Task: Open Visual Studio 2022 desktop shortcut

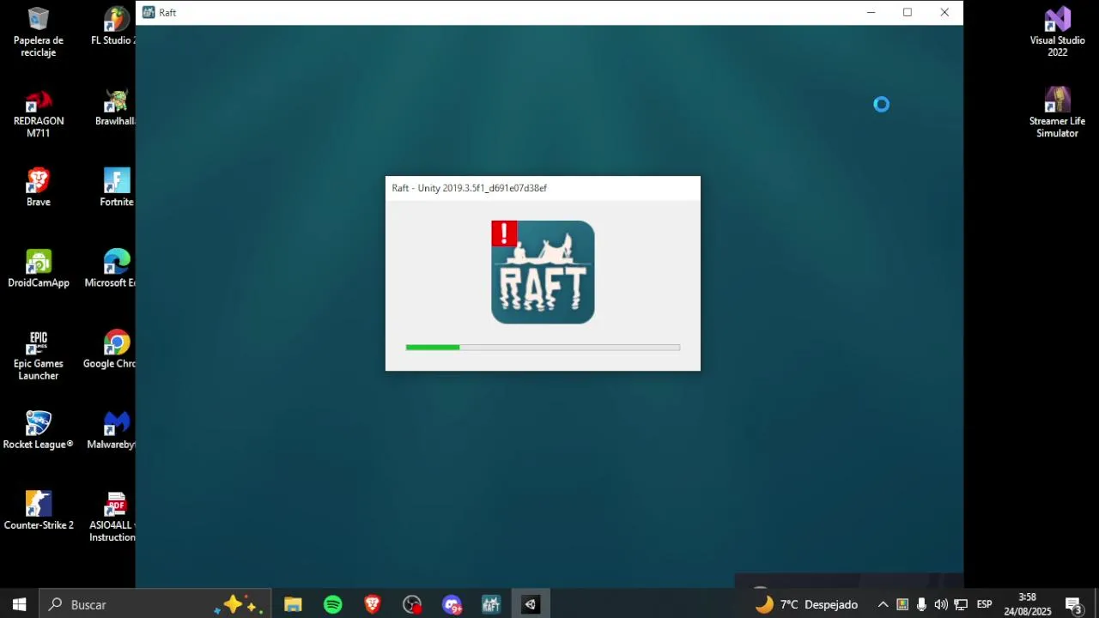Action: click(x=1058, y=33)
